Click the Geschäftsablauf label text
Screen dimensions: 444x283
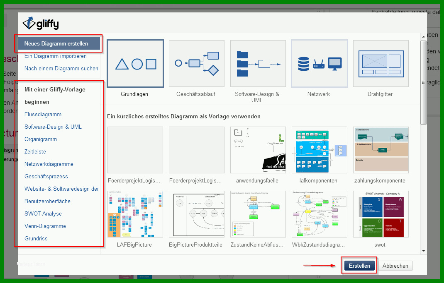coord(196,94)
